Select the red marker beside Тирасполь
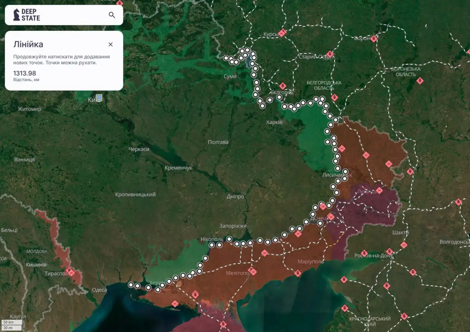 pos(71,271)
